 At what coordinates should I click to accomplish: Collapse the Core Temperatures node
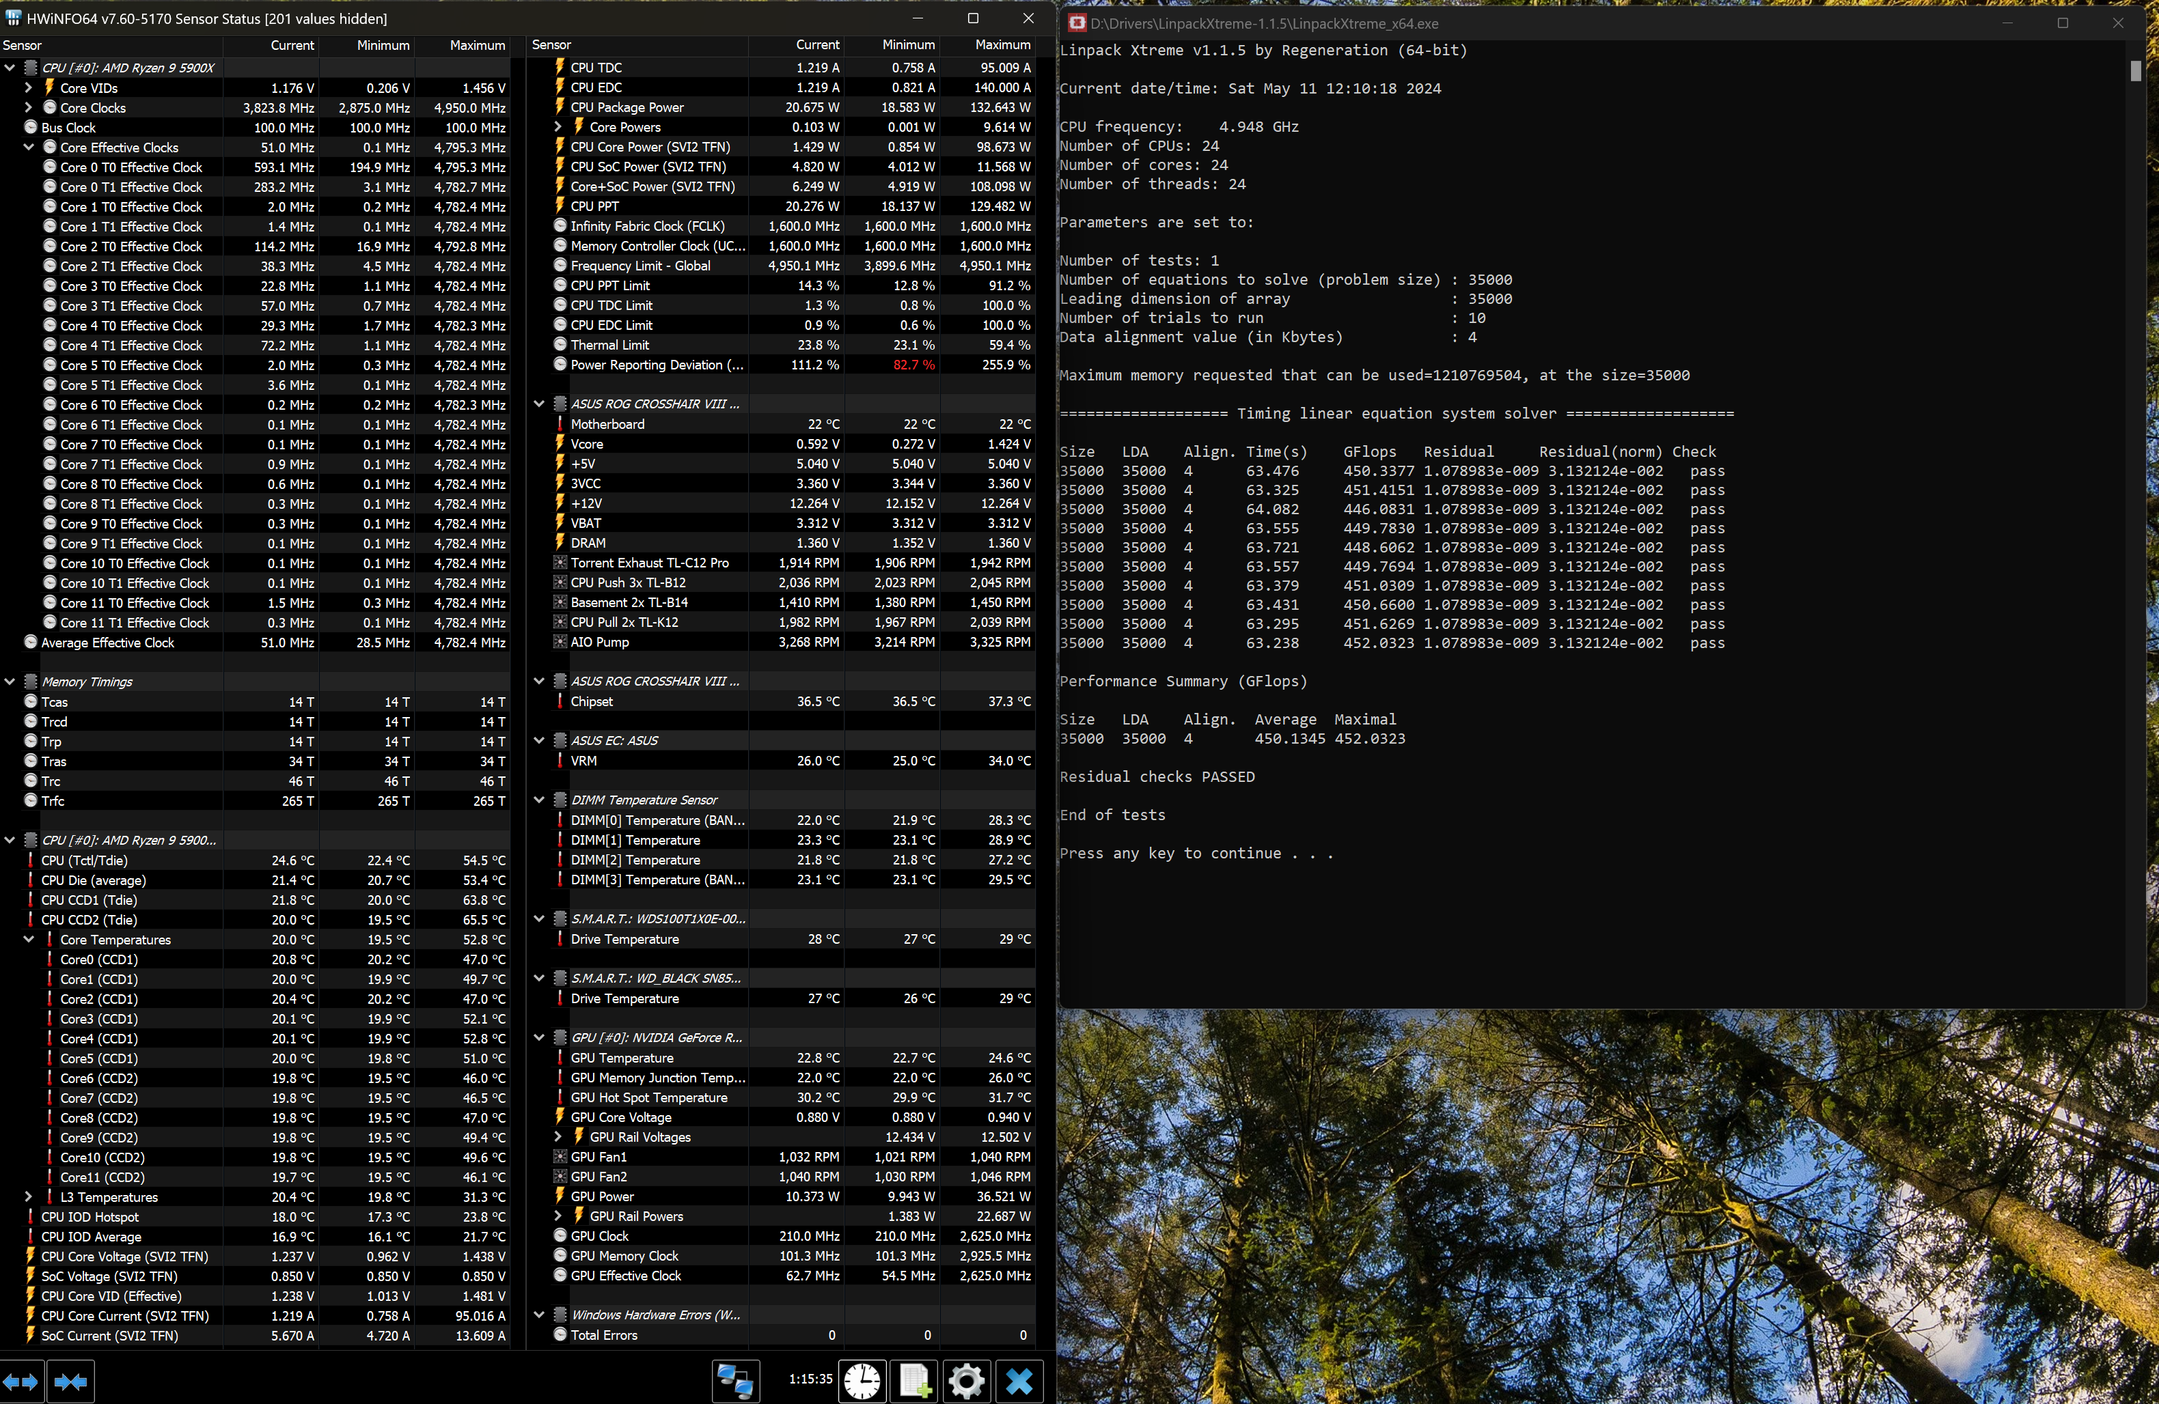point(28,939)
